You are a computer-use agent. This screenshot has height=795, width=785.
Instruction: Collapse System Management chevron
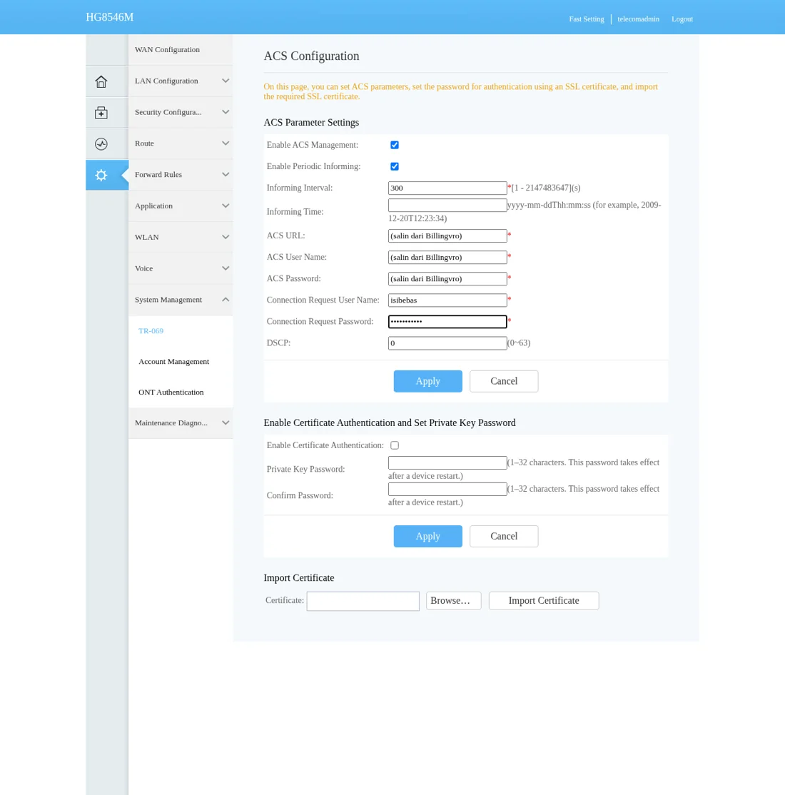[x=226, y=300]
